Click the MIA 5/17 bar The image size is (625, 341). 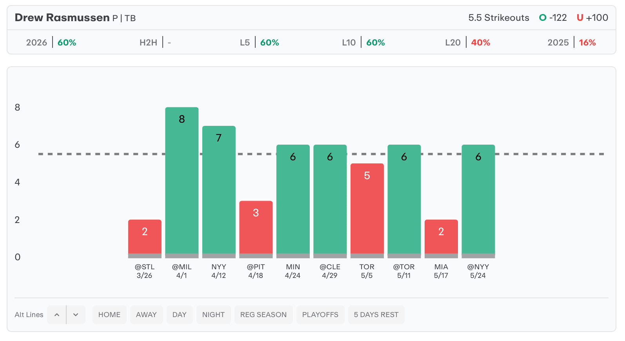pos(441,239)
